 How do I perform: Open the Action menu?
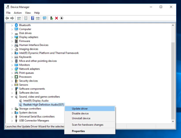tap(18, 13)
